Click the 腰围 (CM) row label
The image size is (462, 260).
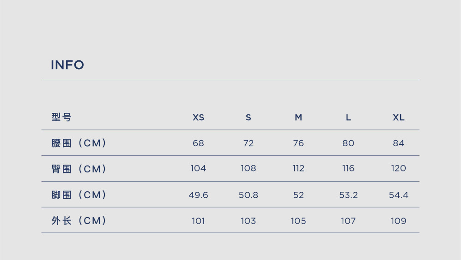(x=79, y=143)
